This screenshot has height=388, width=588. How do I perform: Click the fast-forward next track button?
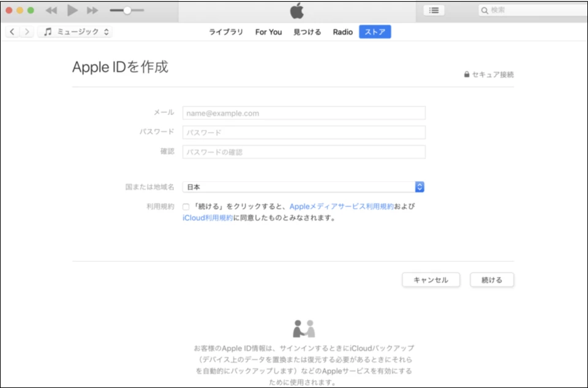92,10
